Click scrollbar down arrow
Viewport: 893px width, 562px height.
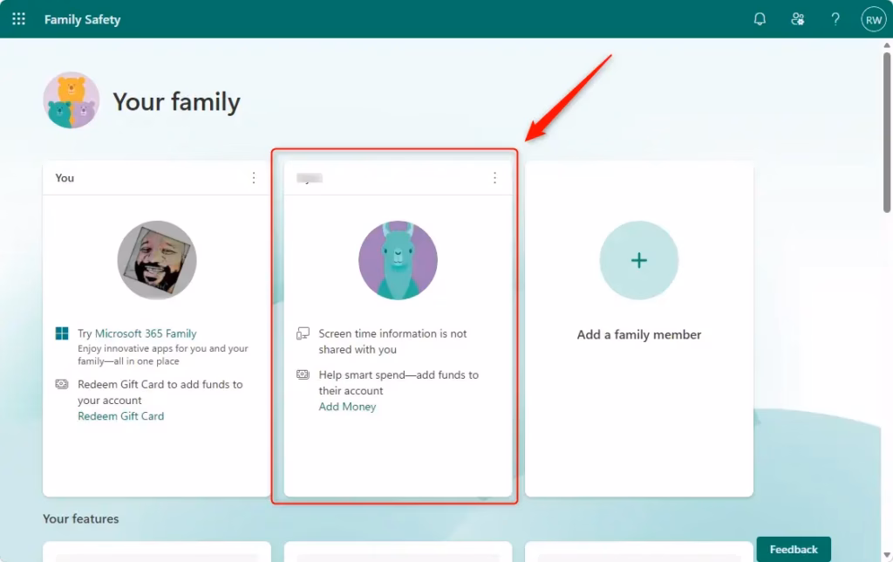point(887,555)
